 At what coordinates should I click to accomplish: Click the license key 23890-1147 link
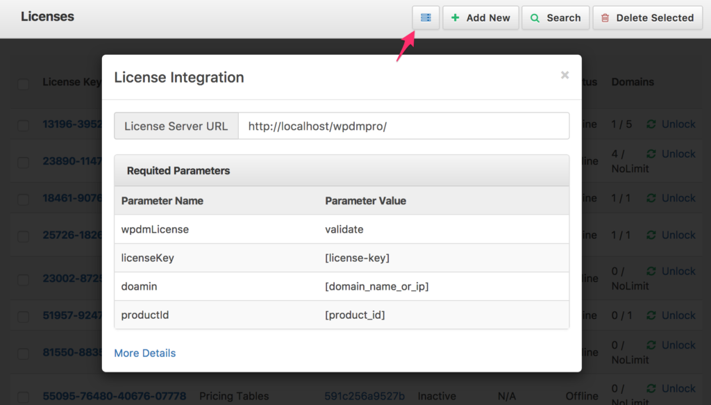(69, 160)
